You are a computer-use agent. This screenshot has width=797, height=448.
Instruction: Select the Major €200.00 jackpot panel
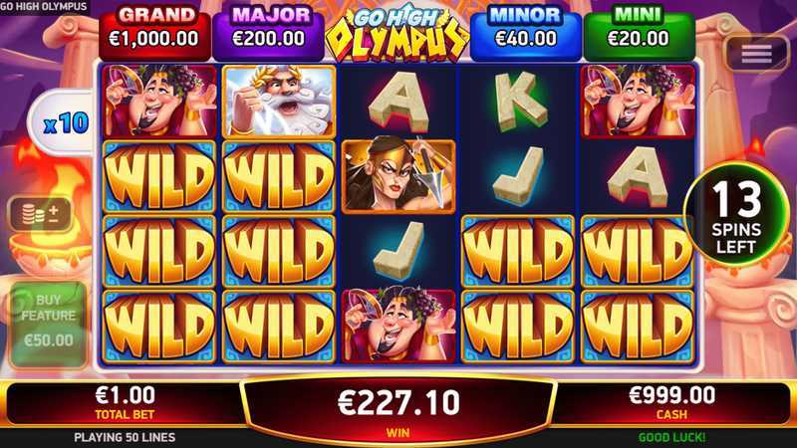[x=269, y=33]
